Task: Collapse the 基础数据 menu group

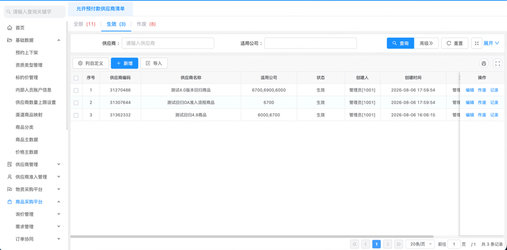Action: click(59, 40)
